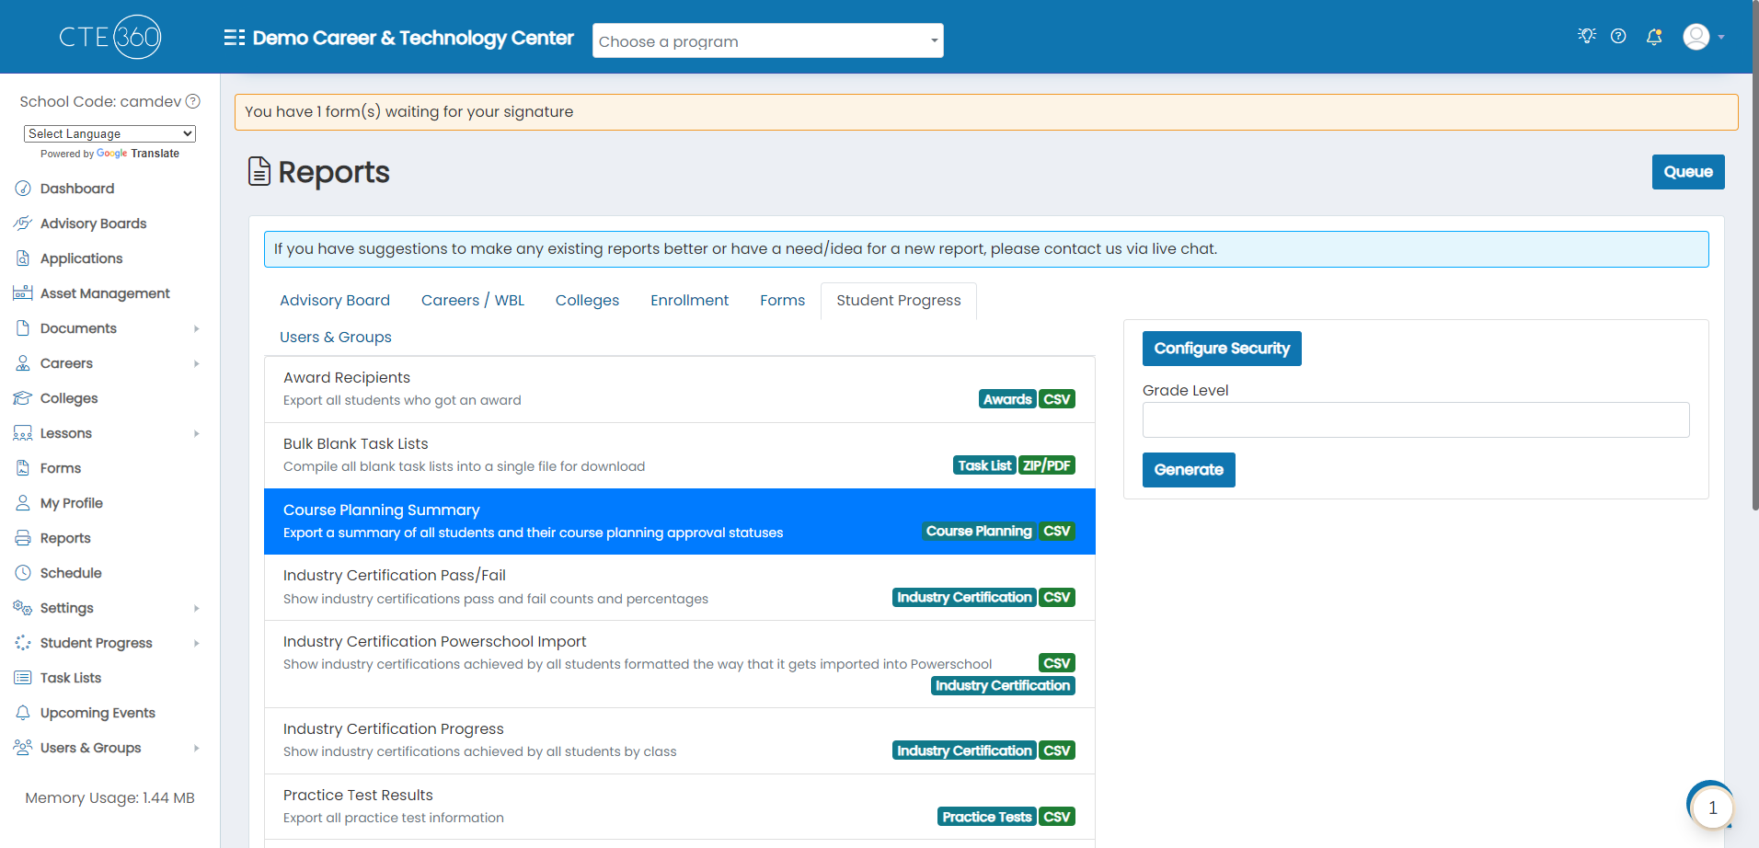Open the Select Language dropdown

click(x=109, y=133)
